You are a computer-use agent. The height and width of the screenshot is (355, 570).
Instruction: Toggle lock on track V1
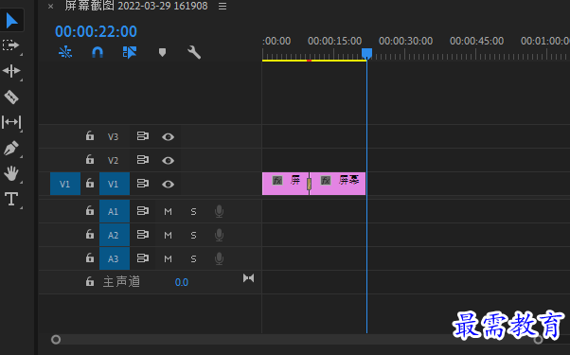[90, 184]
